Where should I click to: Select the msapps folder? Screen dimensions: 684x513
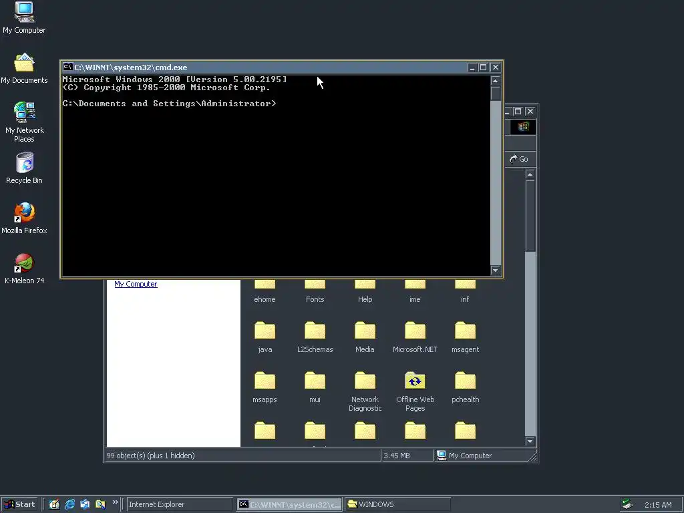point(265,387)
